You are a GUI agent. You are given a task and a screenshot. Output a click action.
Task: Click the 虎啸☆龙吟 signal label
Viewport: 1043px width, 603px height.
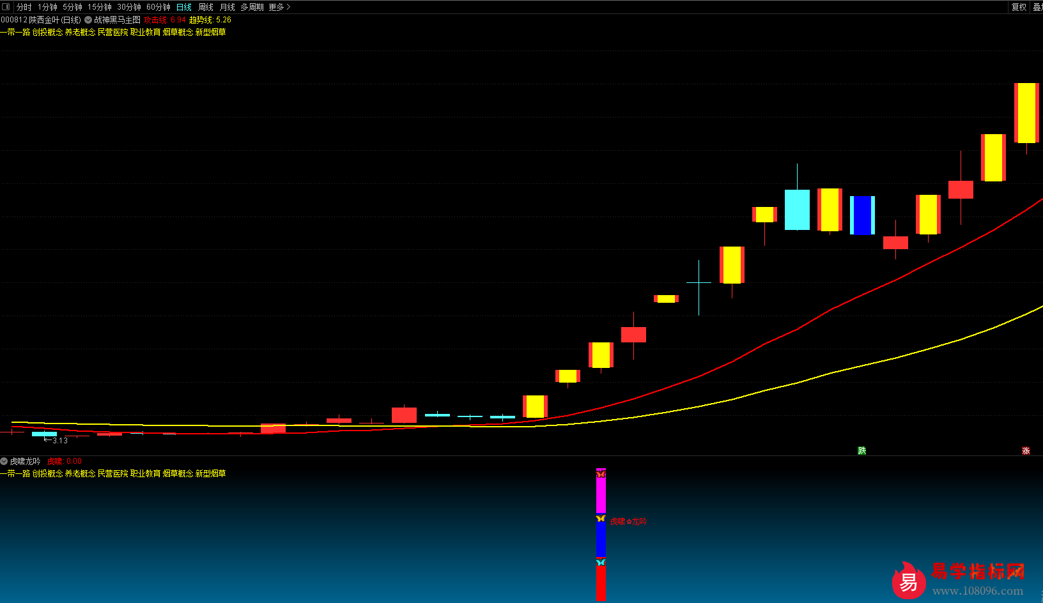pos(629,521)
